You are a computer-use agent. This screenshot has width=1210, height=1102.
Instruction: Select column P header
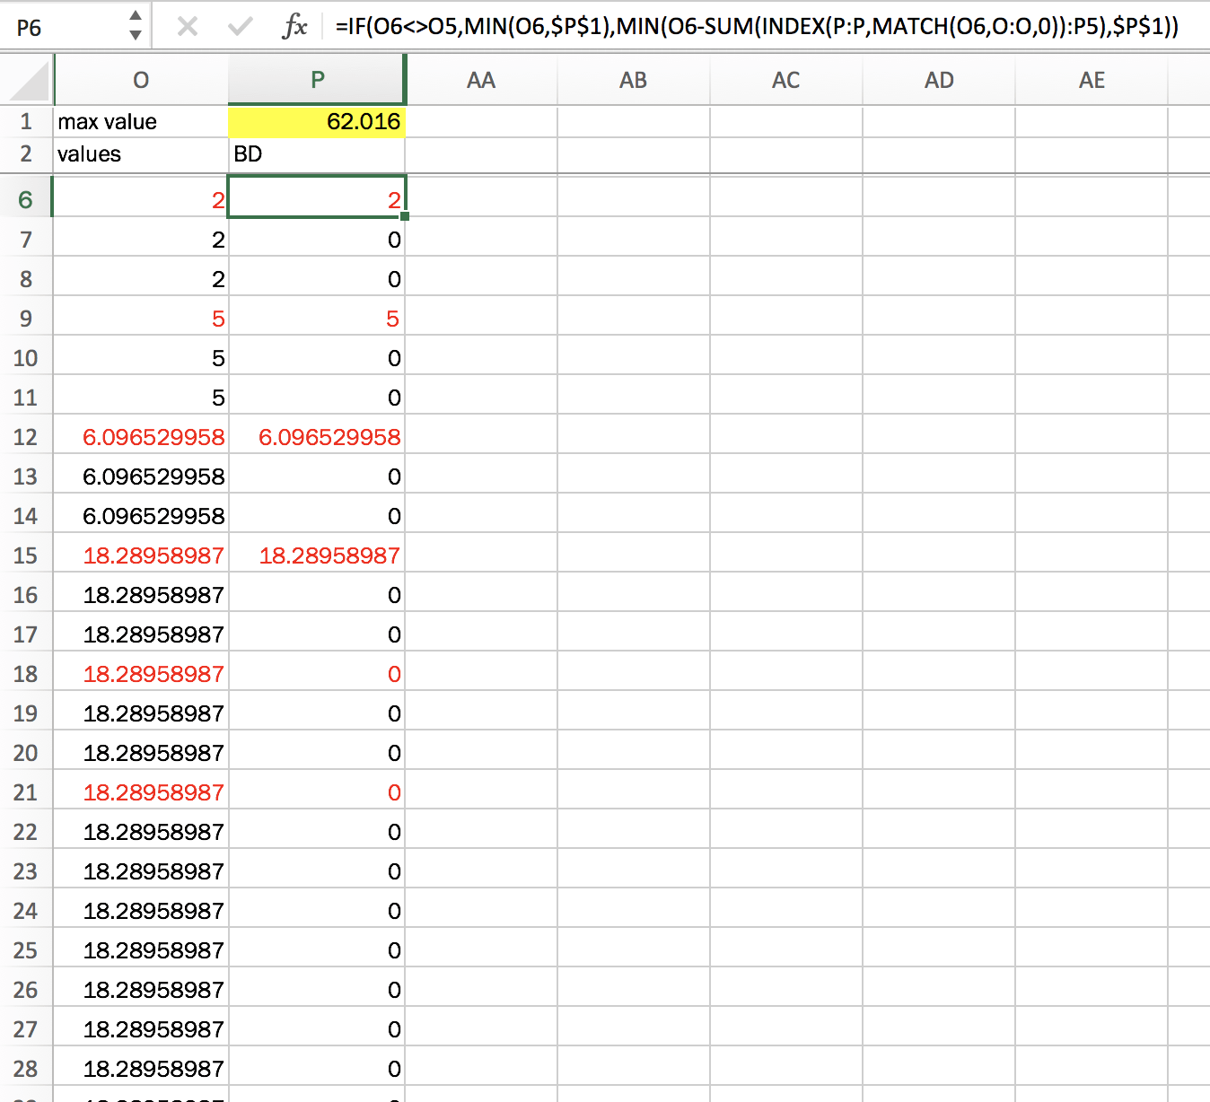point(316,80)
